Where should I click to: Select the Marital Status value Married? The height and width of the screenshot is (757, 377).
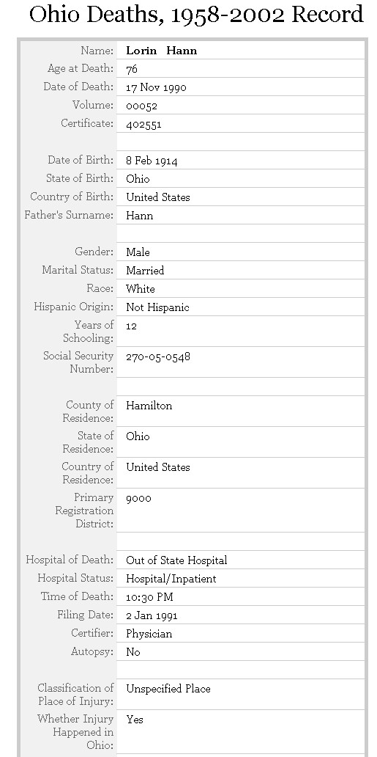click(x=145, y=271)
